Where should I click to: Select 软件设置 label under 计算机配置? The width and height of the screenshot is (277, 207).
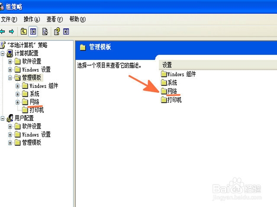coord(32,61)
